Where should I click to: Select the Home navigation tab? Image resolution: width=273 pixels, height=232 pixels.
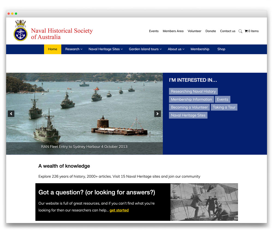(53, 49)
